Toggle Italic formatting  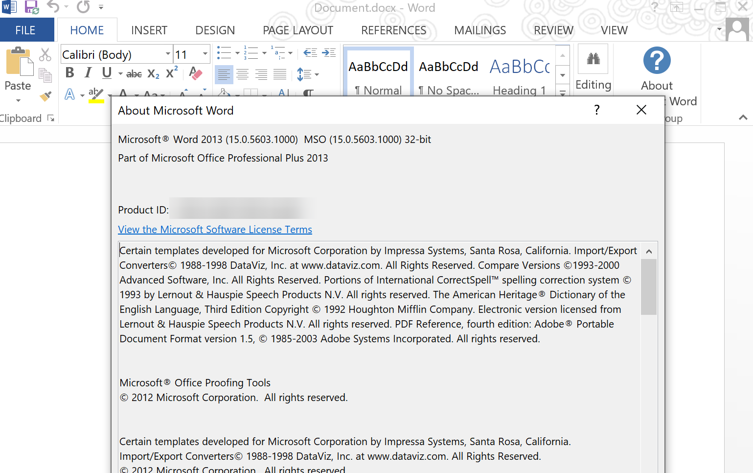click(88, 73)
